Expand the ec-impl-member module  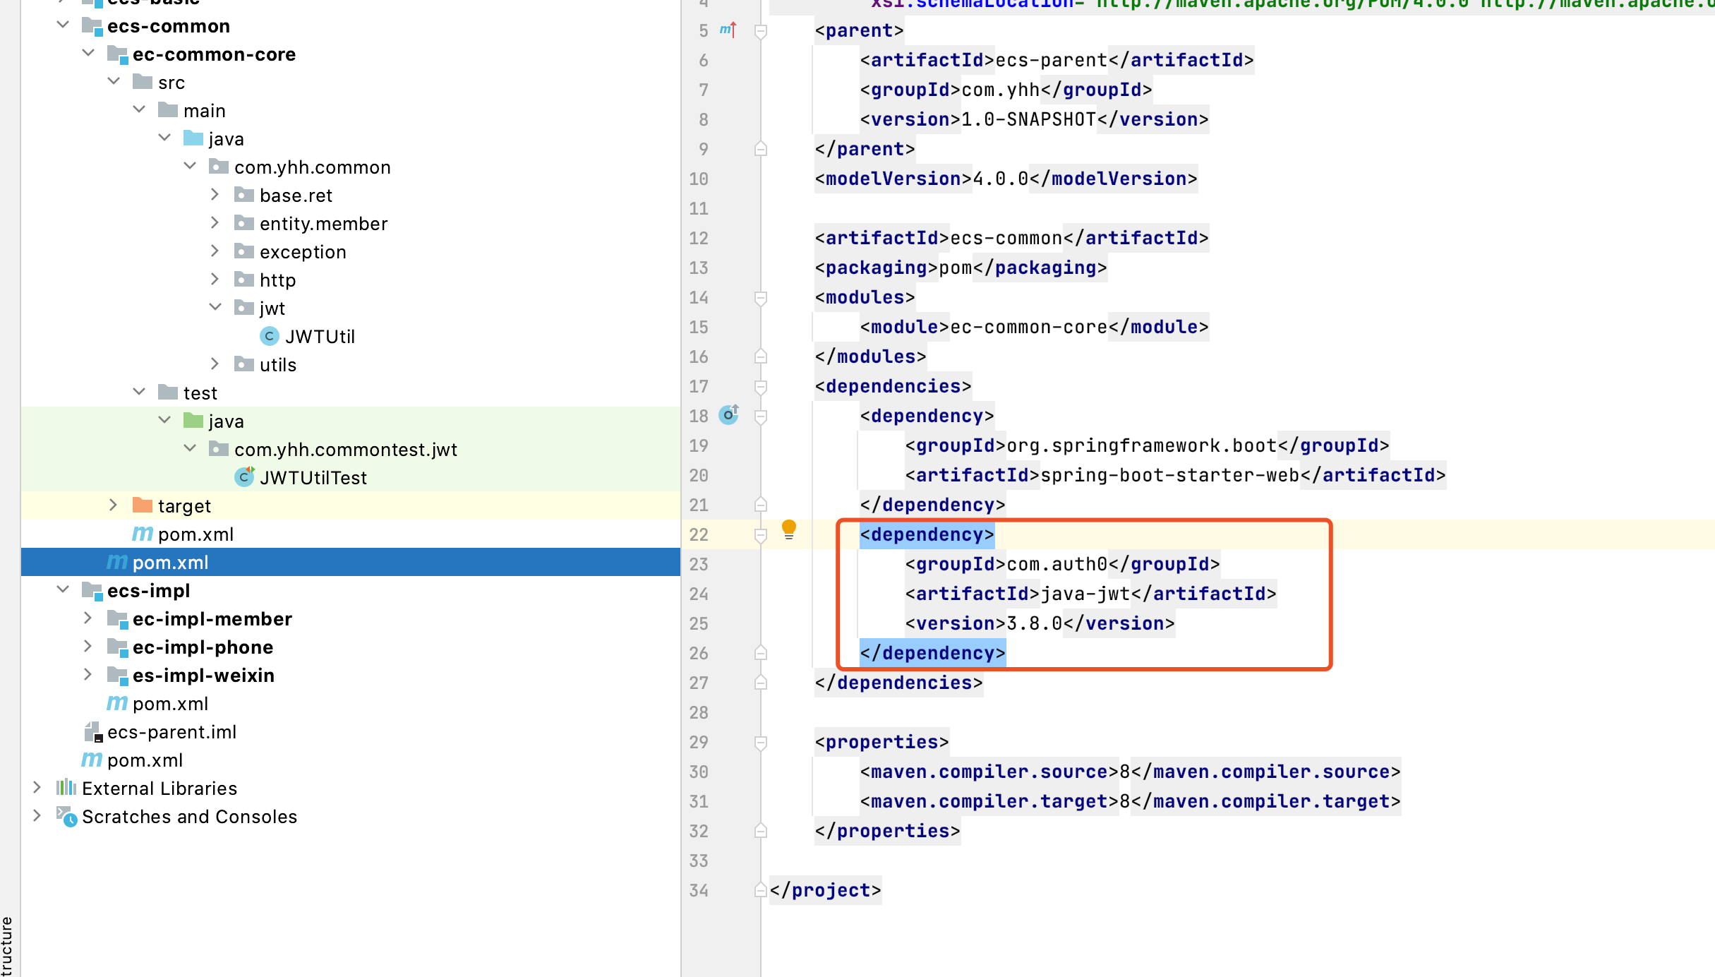pyautogui.click(x=88, y=618)
